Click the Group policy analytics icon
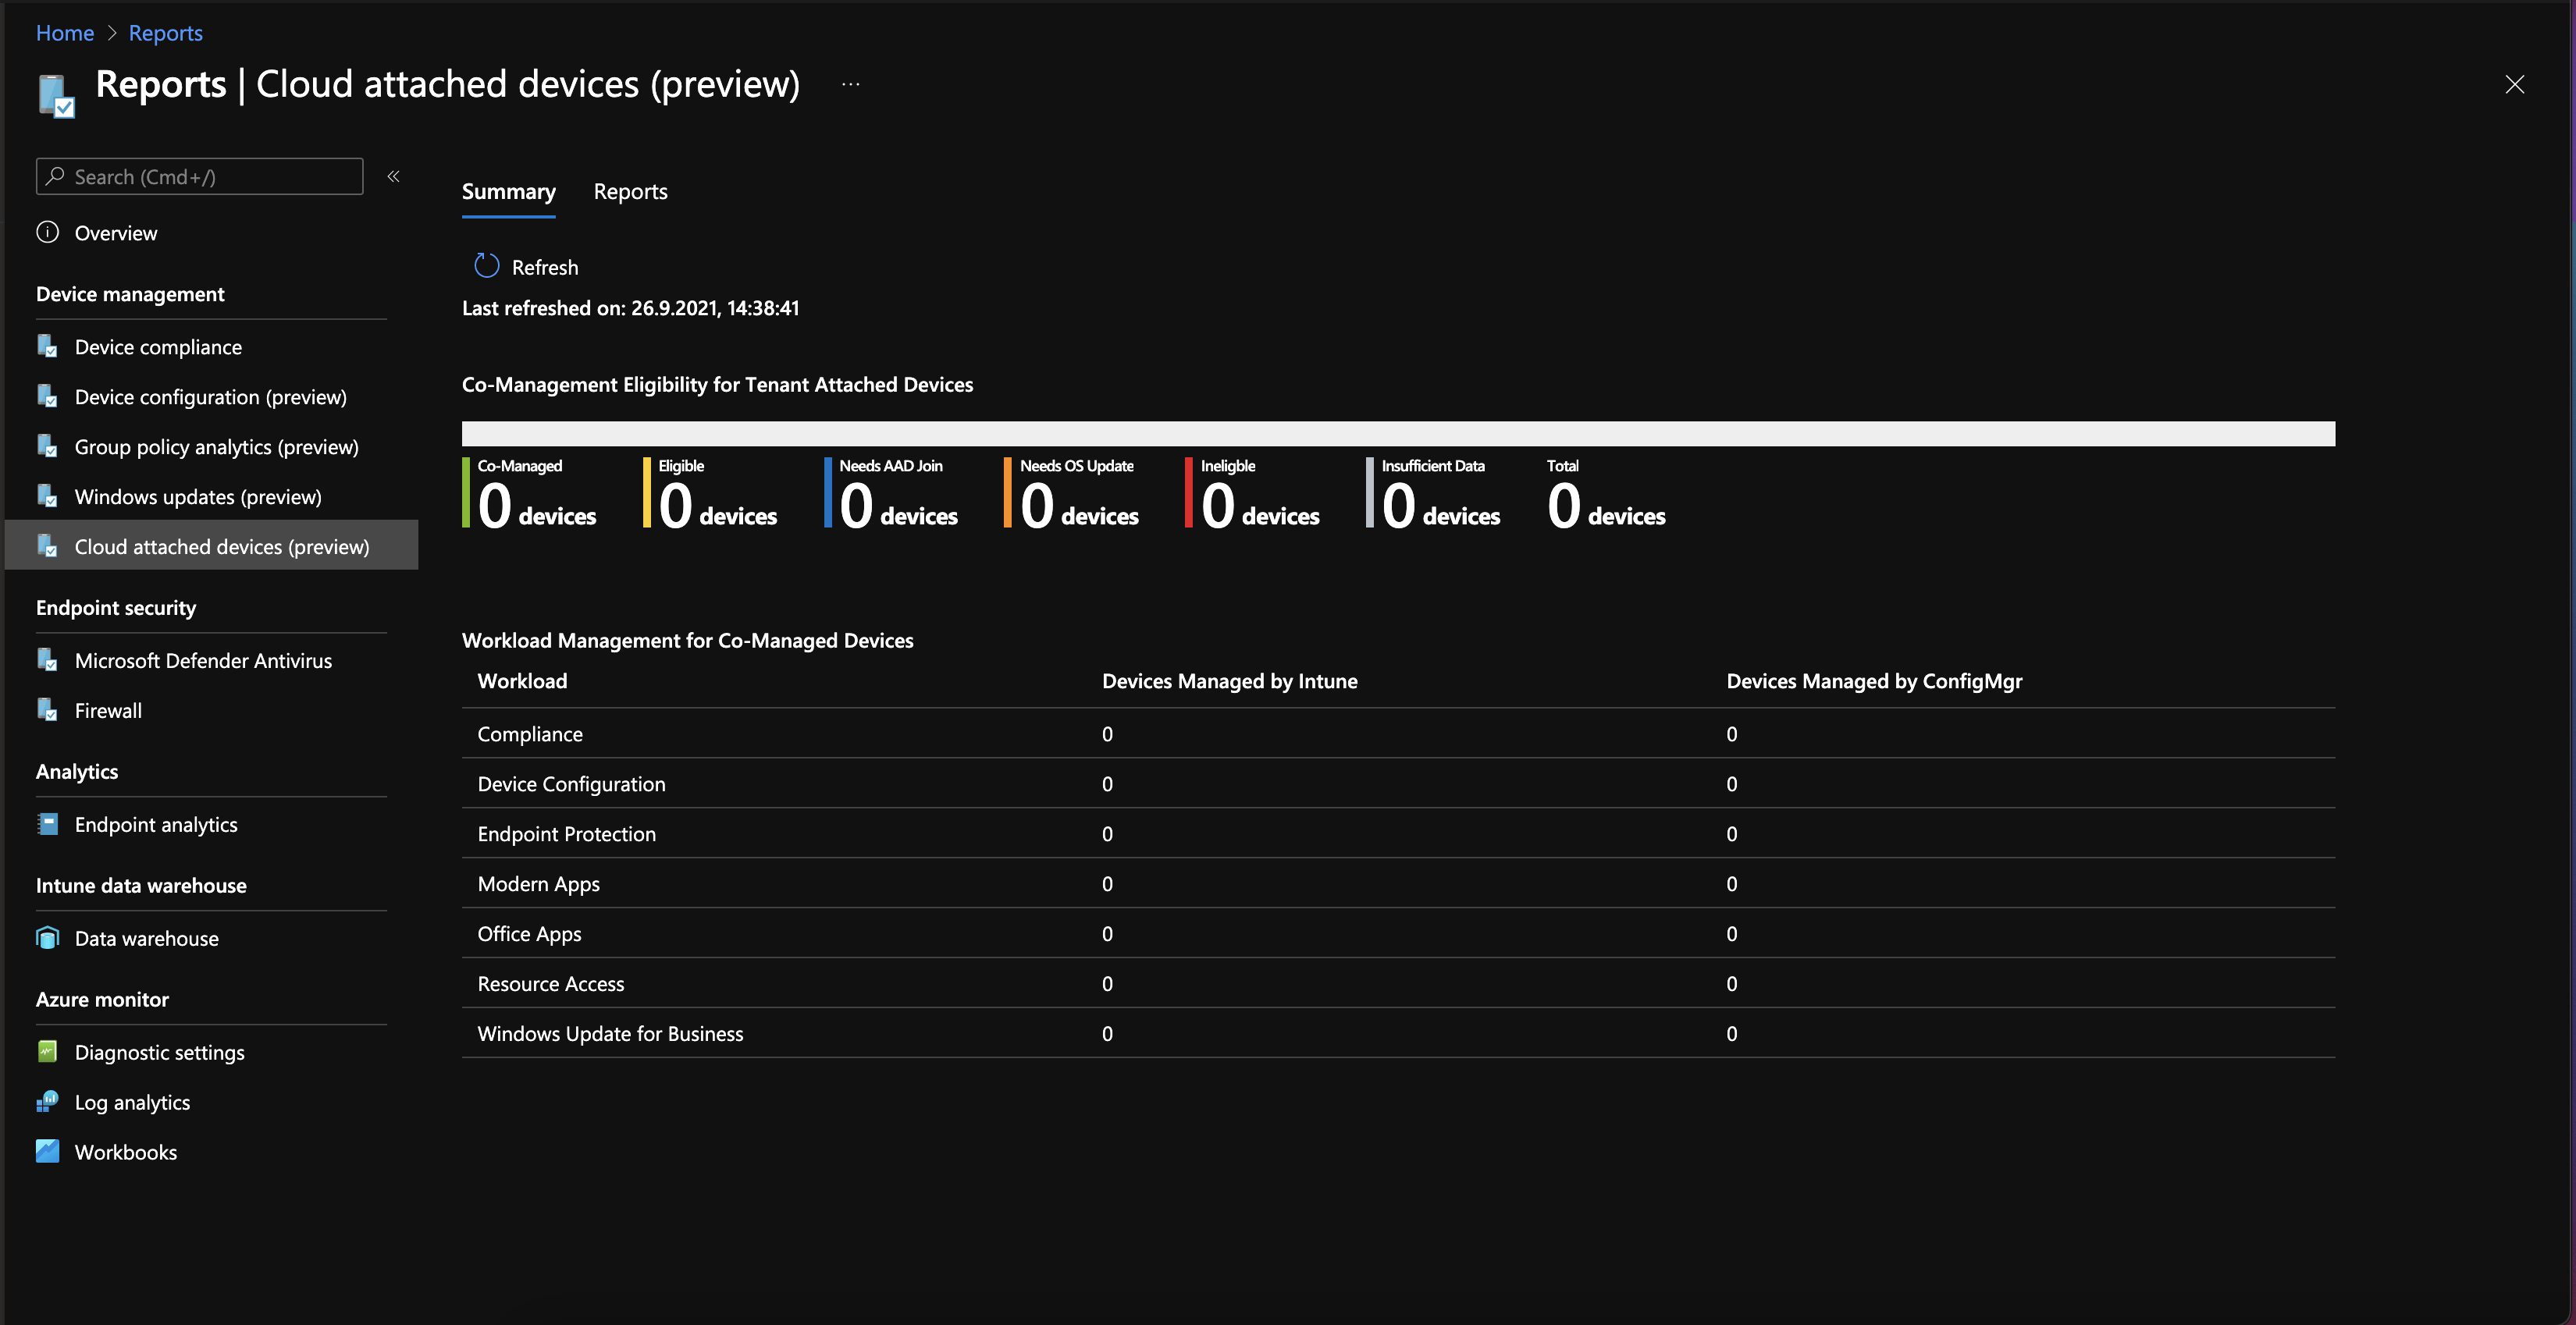Image resolution: width=2576 pixels, height=1325 pixels. pos(47,446)
